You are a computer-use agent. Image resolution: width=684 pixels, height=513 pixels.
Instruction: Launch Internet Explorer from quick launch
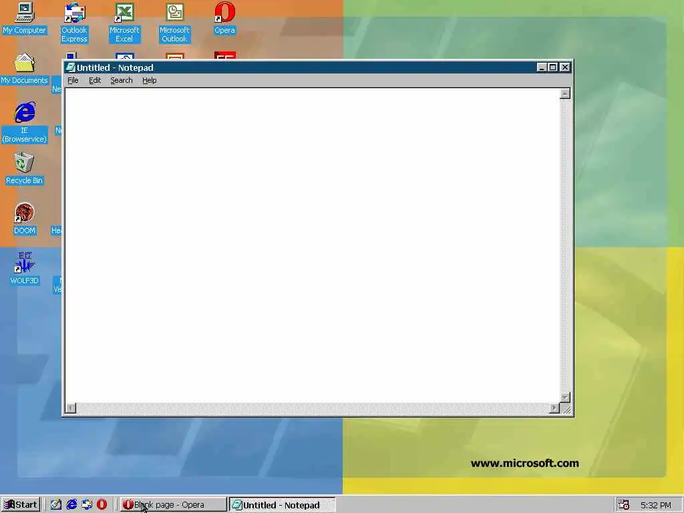point(71,505)
